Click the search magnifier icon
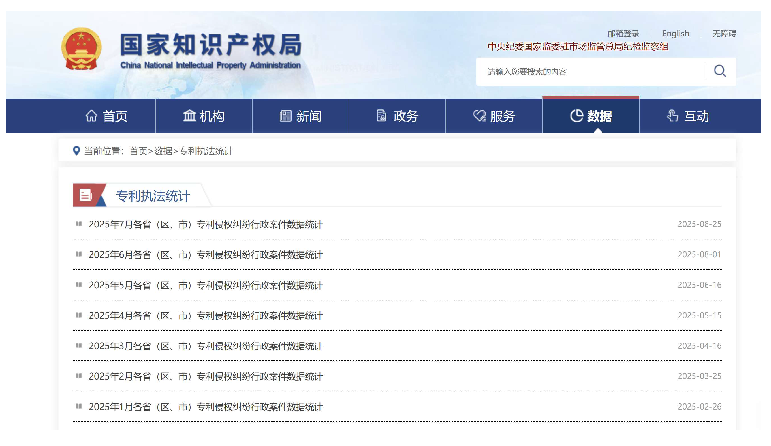The image size is (771, 446). tap(720, 71)
